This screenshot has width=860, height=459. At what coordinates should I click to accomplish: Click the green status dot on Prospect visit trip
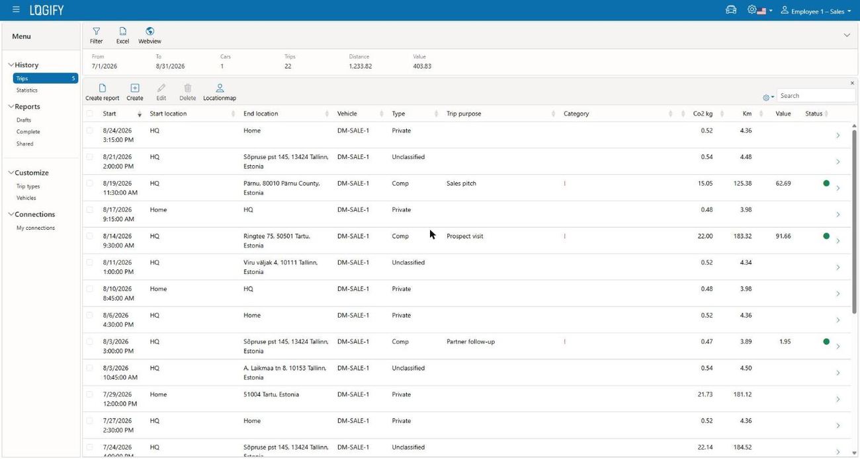pos(826,236)
